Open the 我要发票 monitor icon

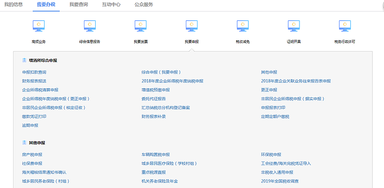pyautogui.click(x=141, y=26)
